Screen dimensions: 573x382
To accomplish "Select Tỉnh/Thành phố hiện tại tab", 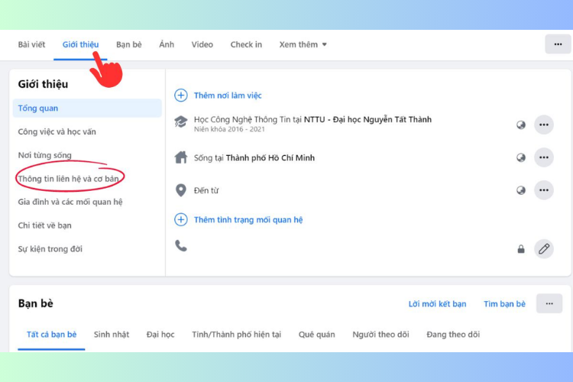I will coord(236,335).
